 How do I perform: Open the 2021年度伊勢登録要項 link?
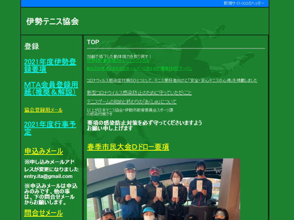[50, 65]
